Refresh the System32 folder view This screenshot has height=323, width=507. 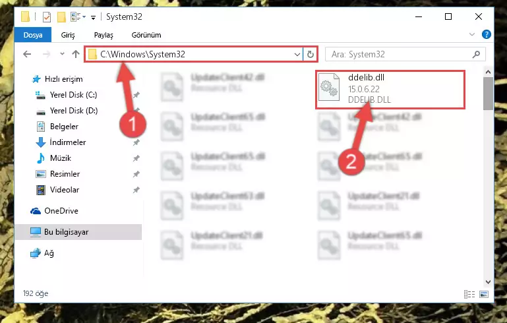tap(310, 54)
